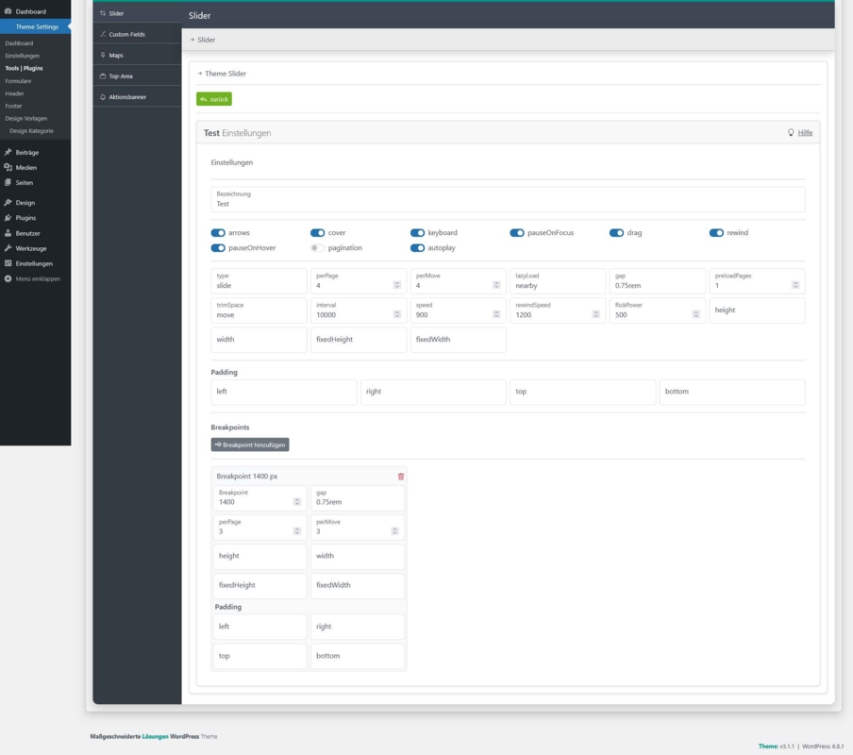Open Theme Settings in WordPress menu
The image size is (853, 755).
point(35,26)
